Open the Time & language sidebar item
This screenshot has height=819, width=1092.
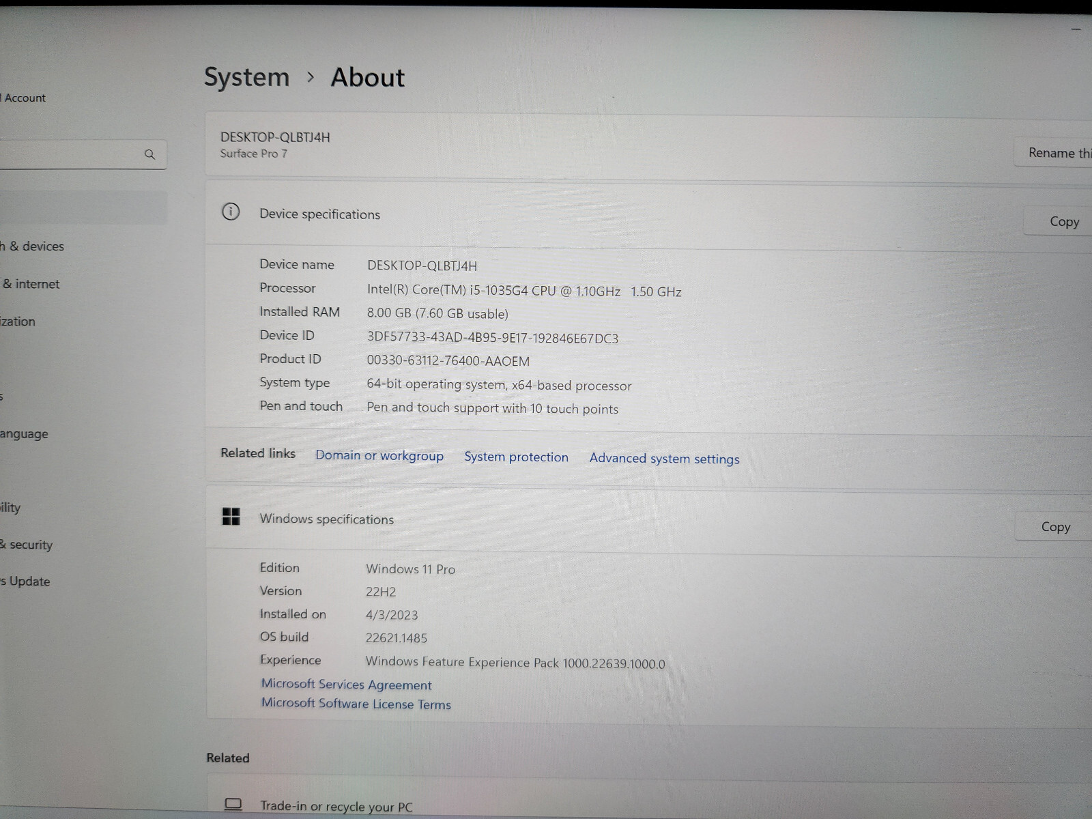25,434
